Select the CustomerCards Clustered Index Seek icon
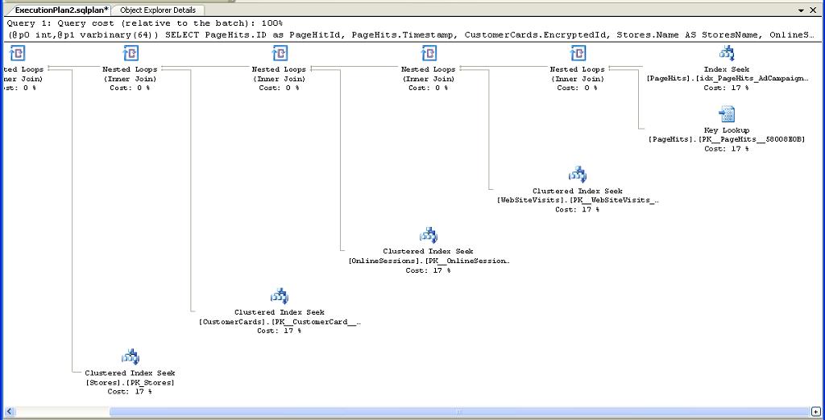Viewport: 825px width, 420px height. (280, 296)
